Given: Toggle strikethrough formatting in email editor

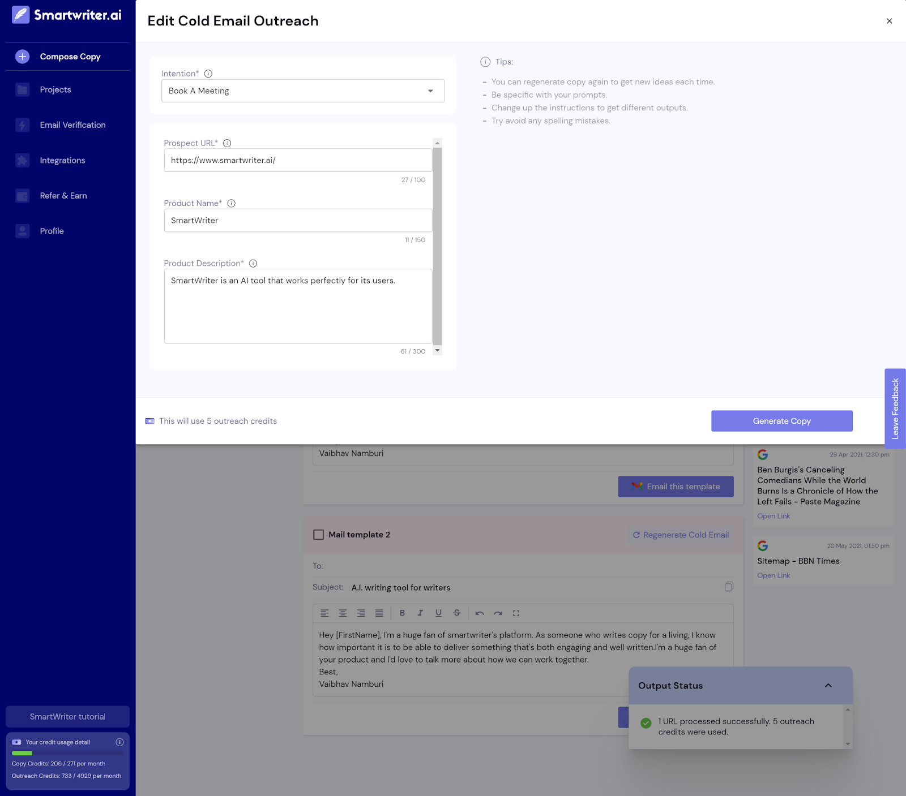Looking at the screenshot, I should (x=456, y=613).
